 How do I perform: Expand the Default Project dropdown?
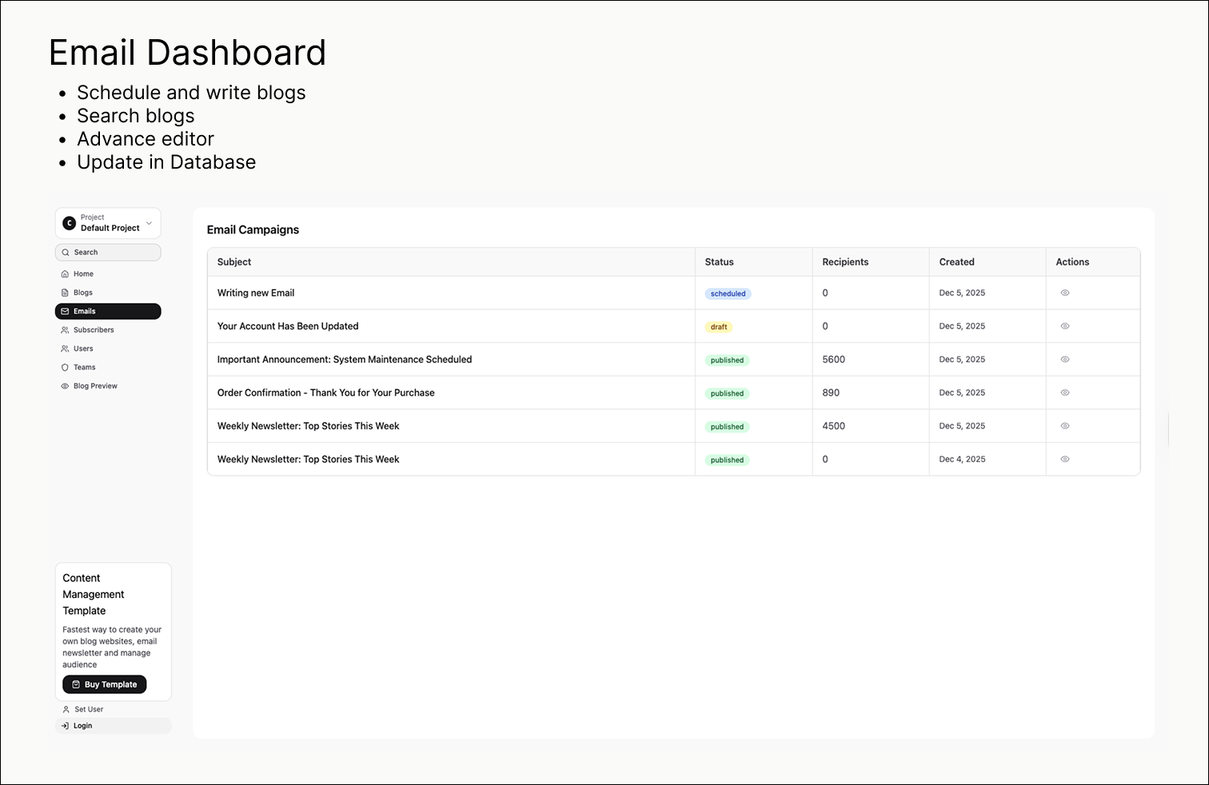coord(149,223)
